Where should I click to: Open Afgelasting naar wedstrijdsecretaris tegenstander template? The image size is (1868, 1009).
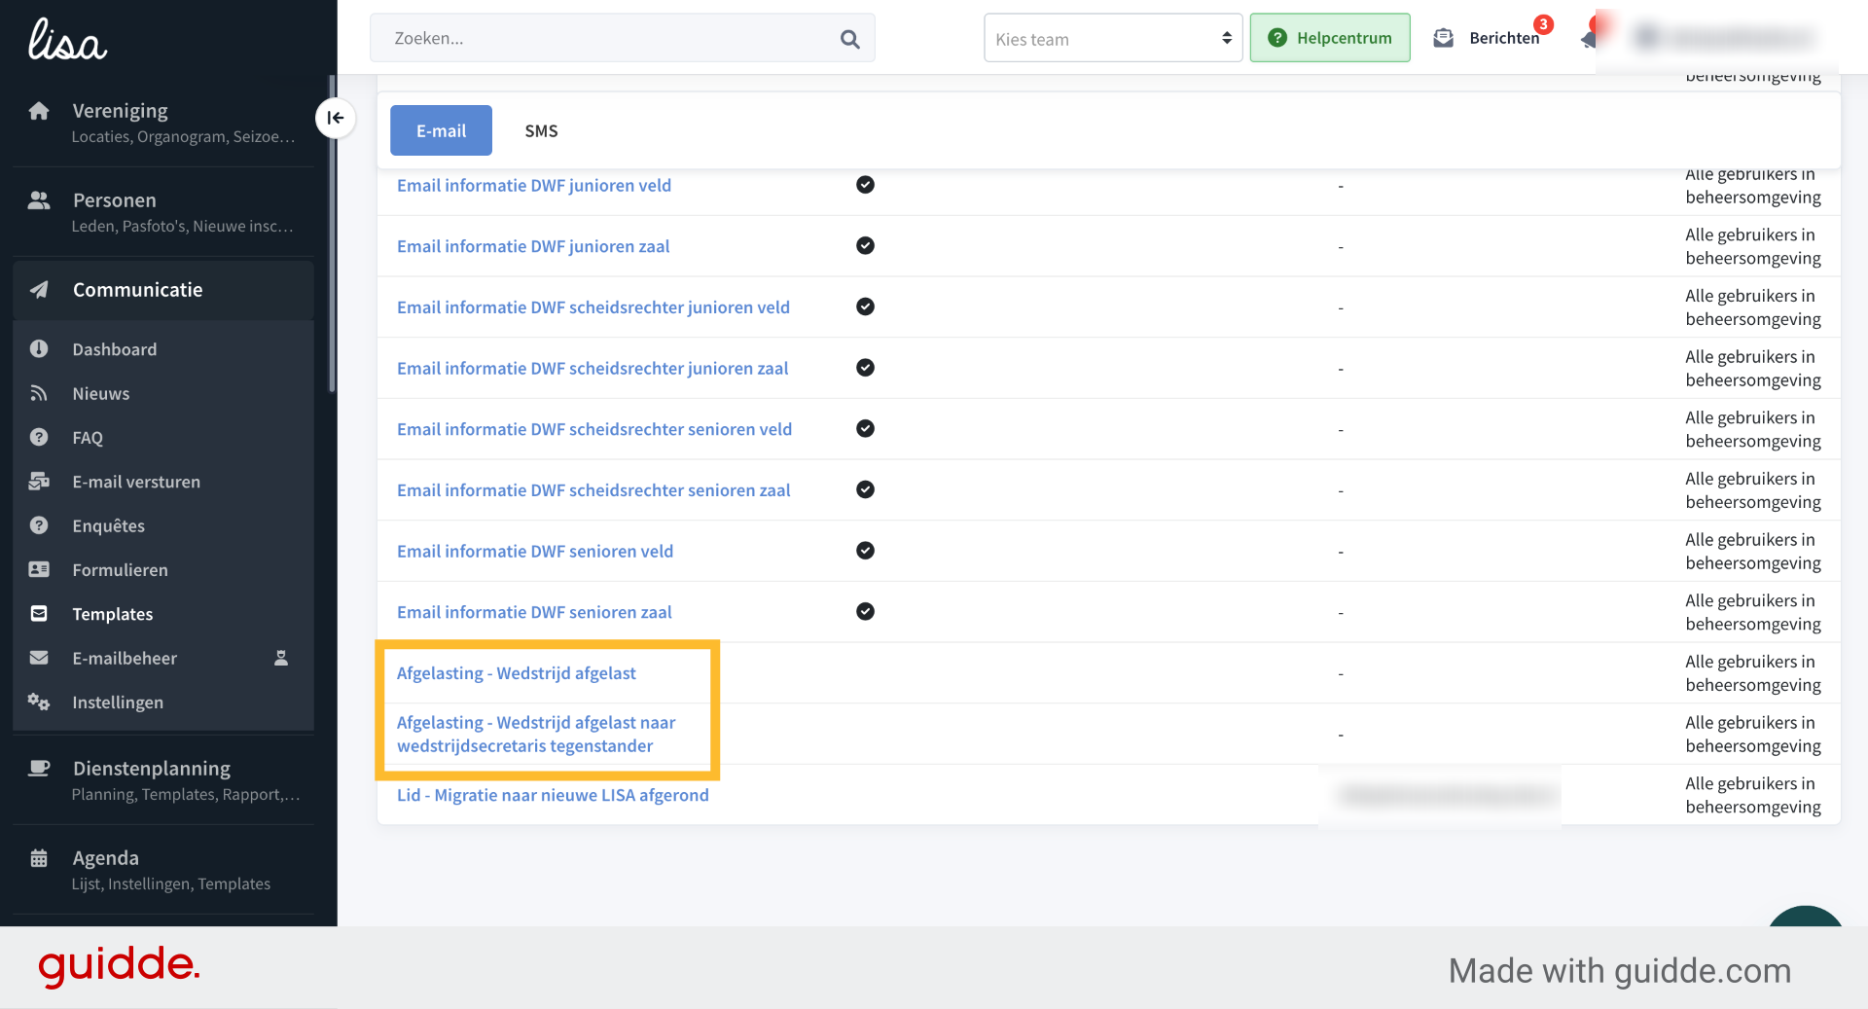[x=536, y=734]
